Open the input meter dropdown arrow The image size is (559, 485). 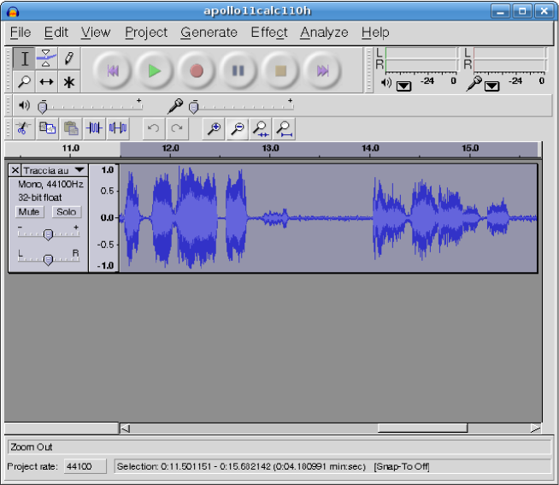pyautogui.click(x=491, y=85)
